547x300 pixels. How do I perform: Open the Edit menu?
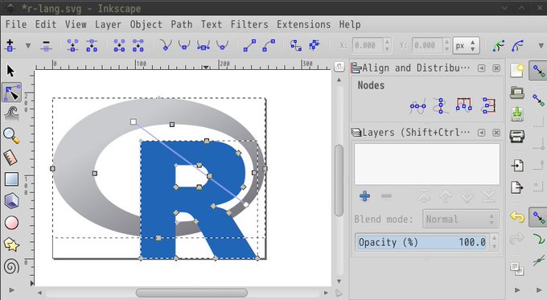point(46,24)
